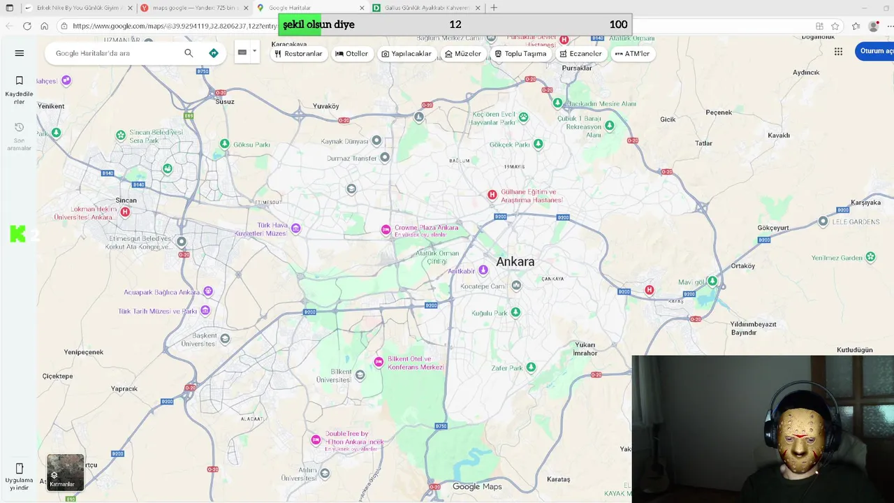Show Müzeler on the map
Image resolution: width=894 pixels, height=503 pixels.
click(x=463, y=54)
